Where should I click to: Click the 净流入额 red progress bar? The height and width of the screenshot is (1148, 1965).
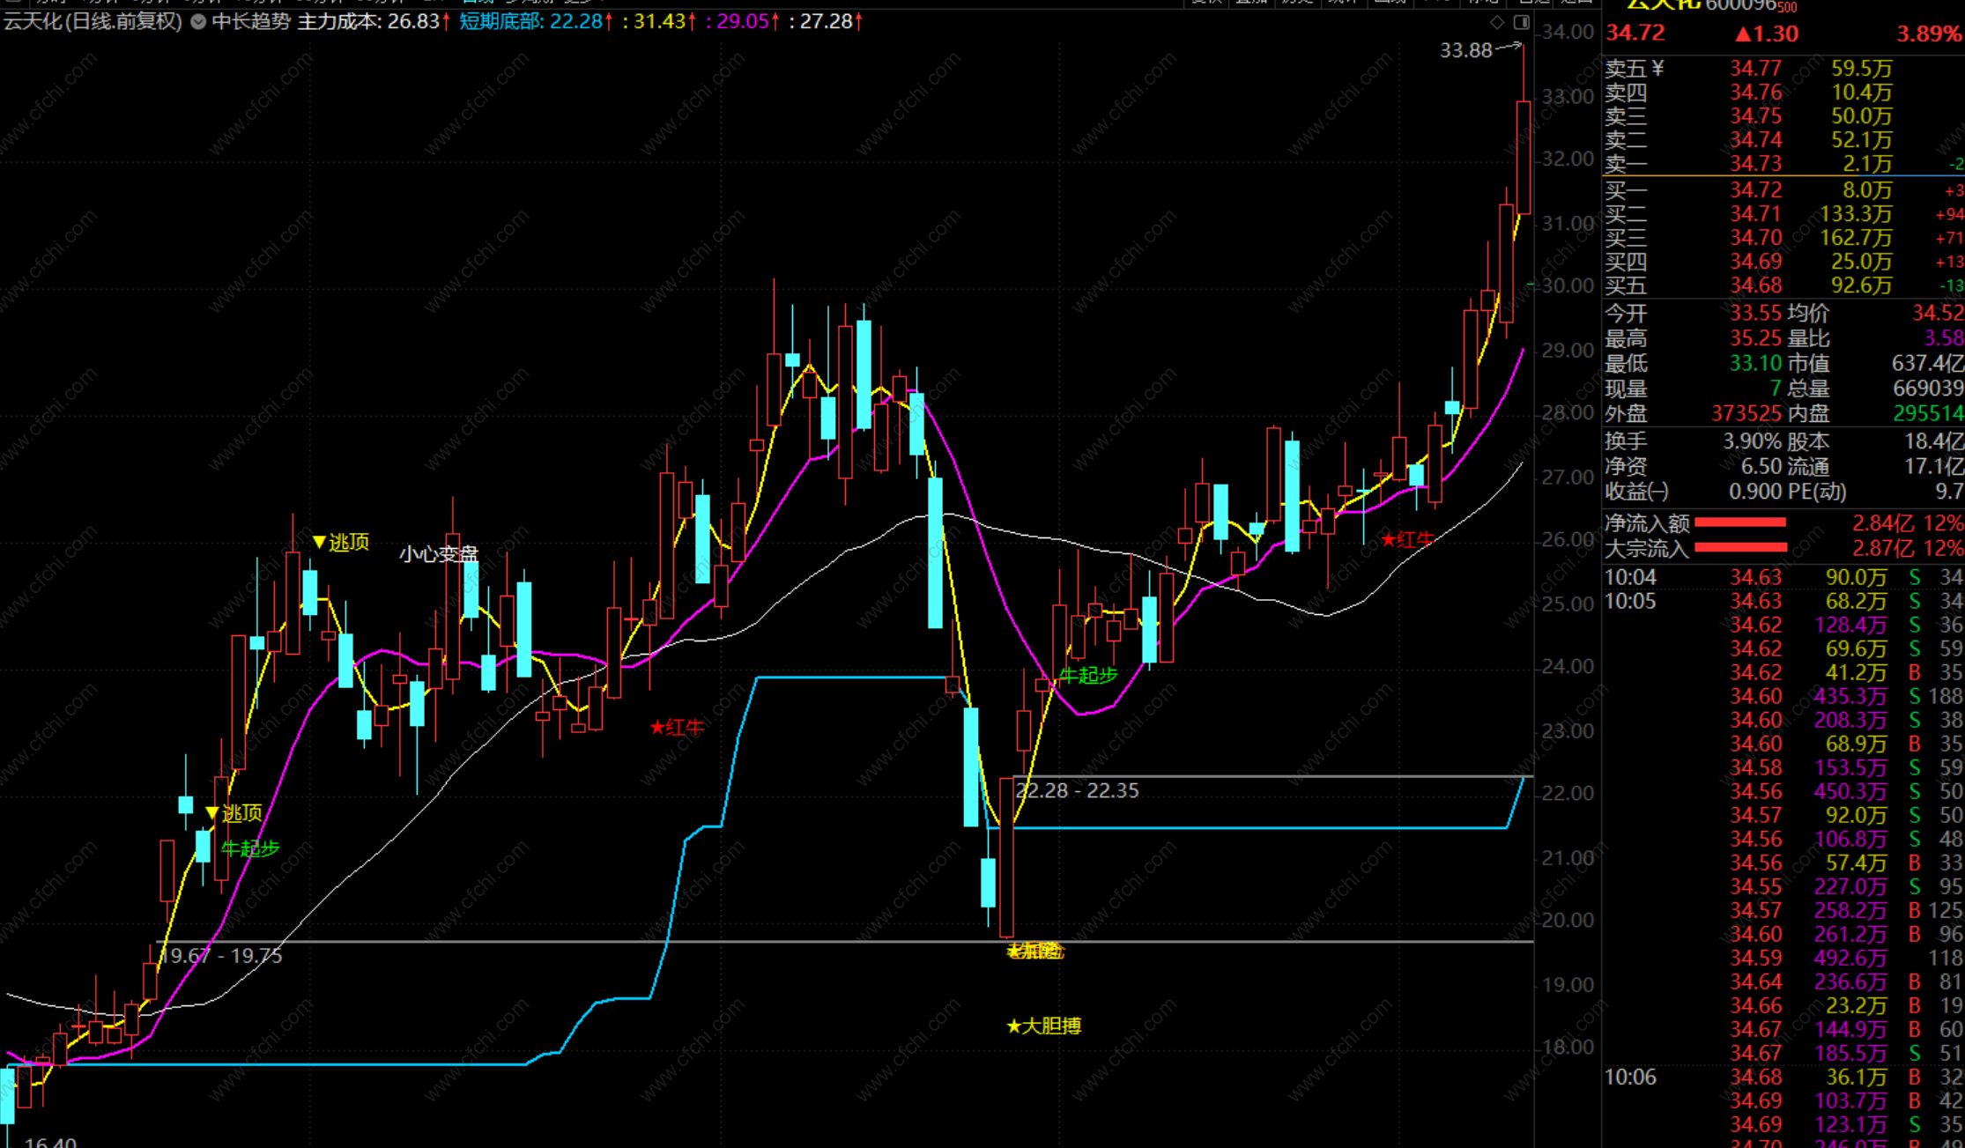(x=1740, y=523)
